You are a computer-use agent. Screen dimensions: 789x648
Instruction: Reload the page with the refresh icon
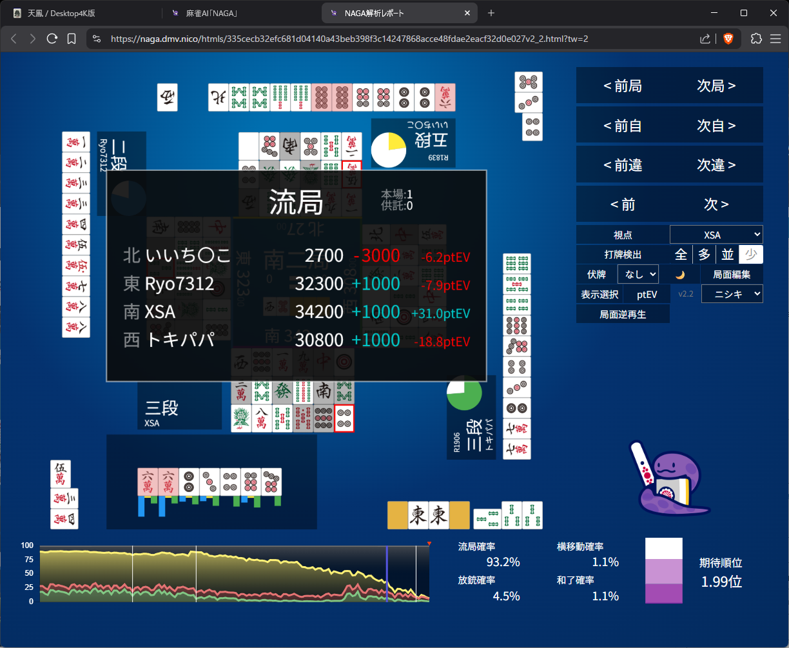52,39
